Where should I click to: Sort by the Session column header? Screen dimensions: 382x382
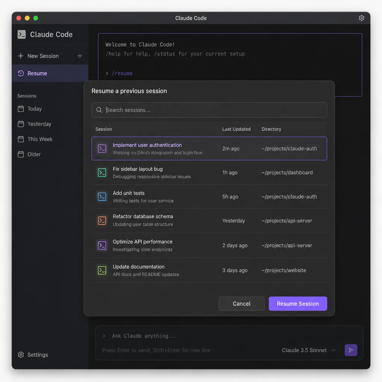click(x=104, y=129)
